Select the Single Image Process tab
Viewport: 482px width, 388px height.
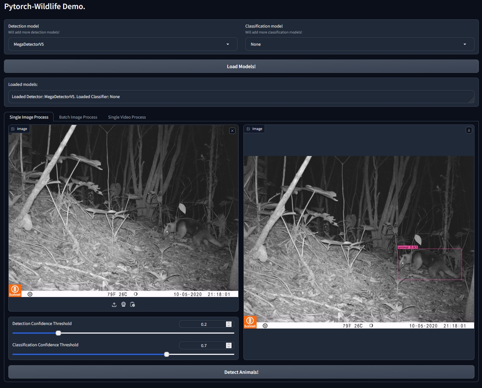[x=29, y=117]
